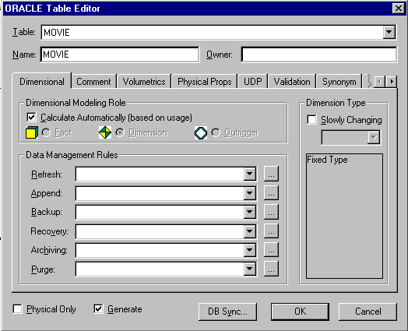
Task: Toggle Calculate Automatically checkbox
Action: 31,118
